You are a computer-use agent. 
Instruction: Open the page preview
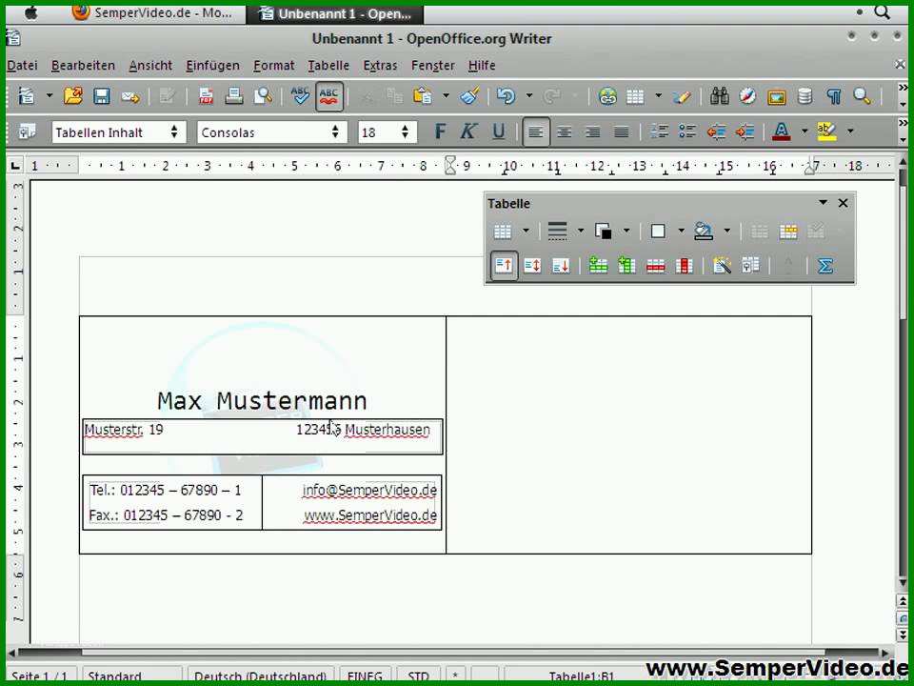[x=263, y=95]
